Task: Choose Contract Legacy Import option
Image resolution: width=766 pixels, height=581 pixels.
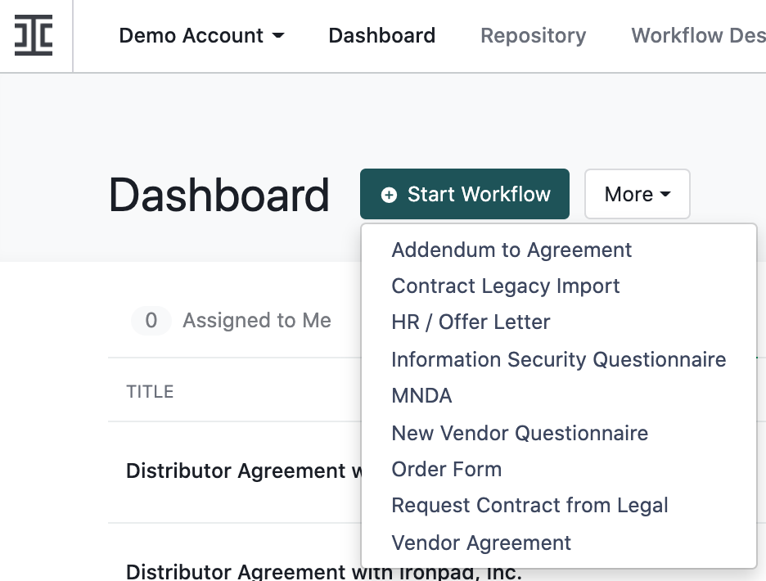Action: (x=506, y=286)
